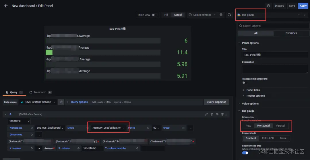Image resolution: width=310 pixels, height=160 pixels.
Task: Click the info icon beside Y - column describe
Action: point(137,148)
